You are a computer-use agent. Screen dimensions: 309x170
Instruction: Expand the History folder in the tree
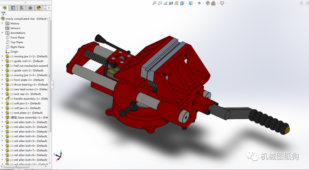[x=3, y=23]
